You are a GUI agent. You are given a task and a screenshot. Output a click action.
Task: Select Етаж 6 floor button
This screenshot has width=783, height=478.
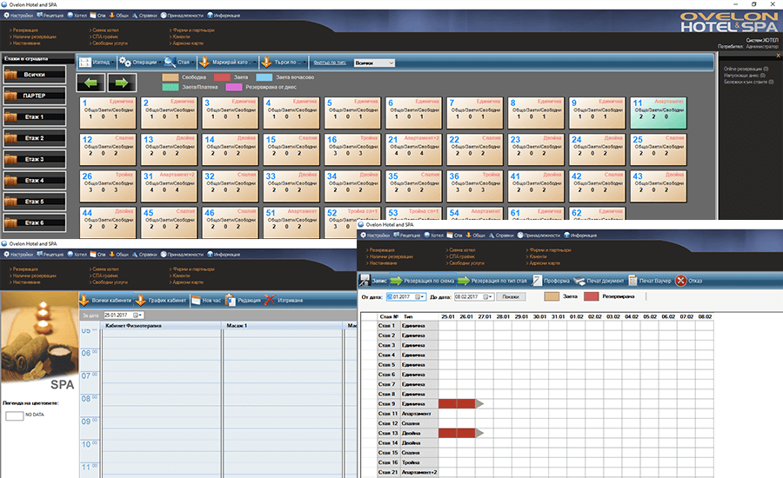(35, 223)
